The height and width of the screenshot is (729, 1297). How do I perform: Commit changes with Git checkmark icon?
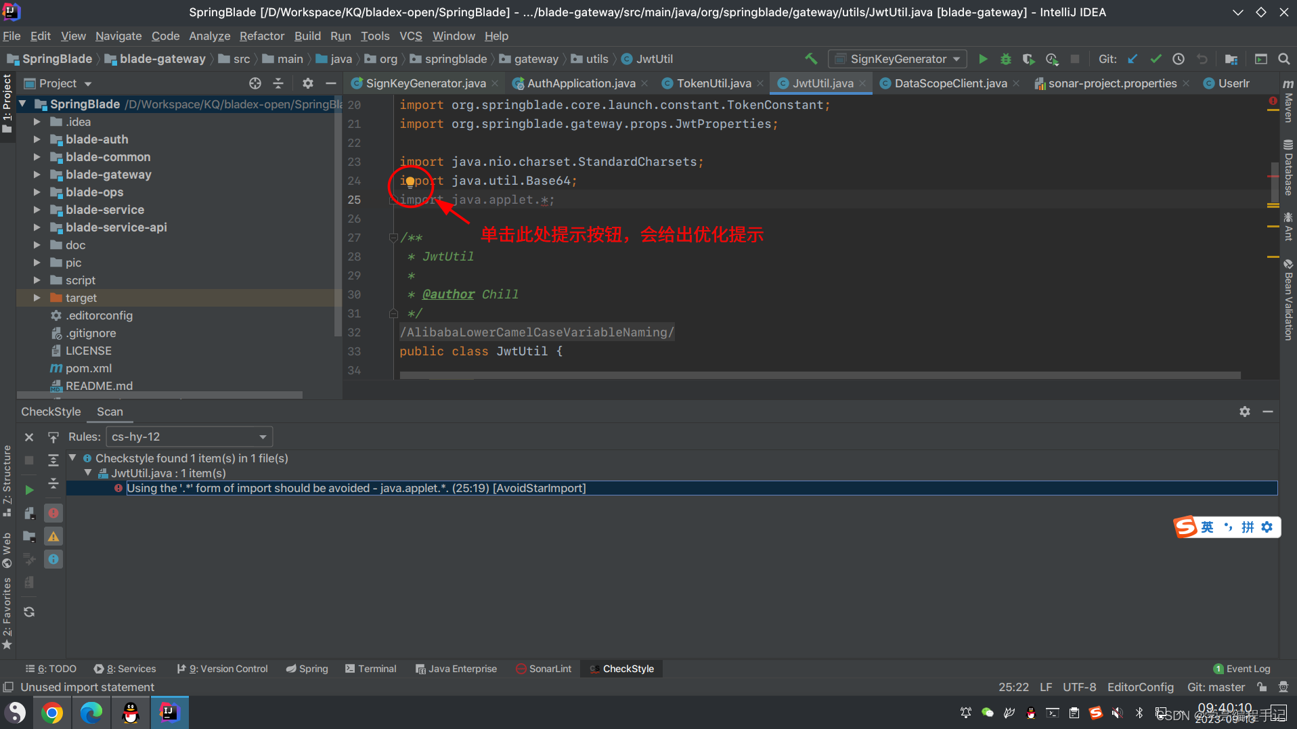pyautogui.click(x=1156, y=59)
